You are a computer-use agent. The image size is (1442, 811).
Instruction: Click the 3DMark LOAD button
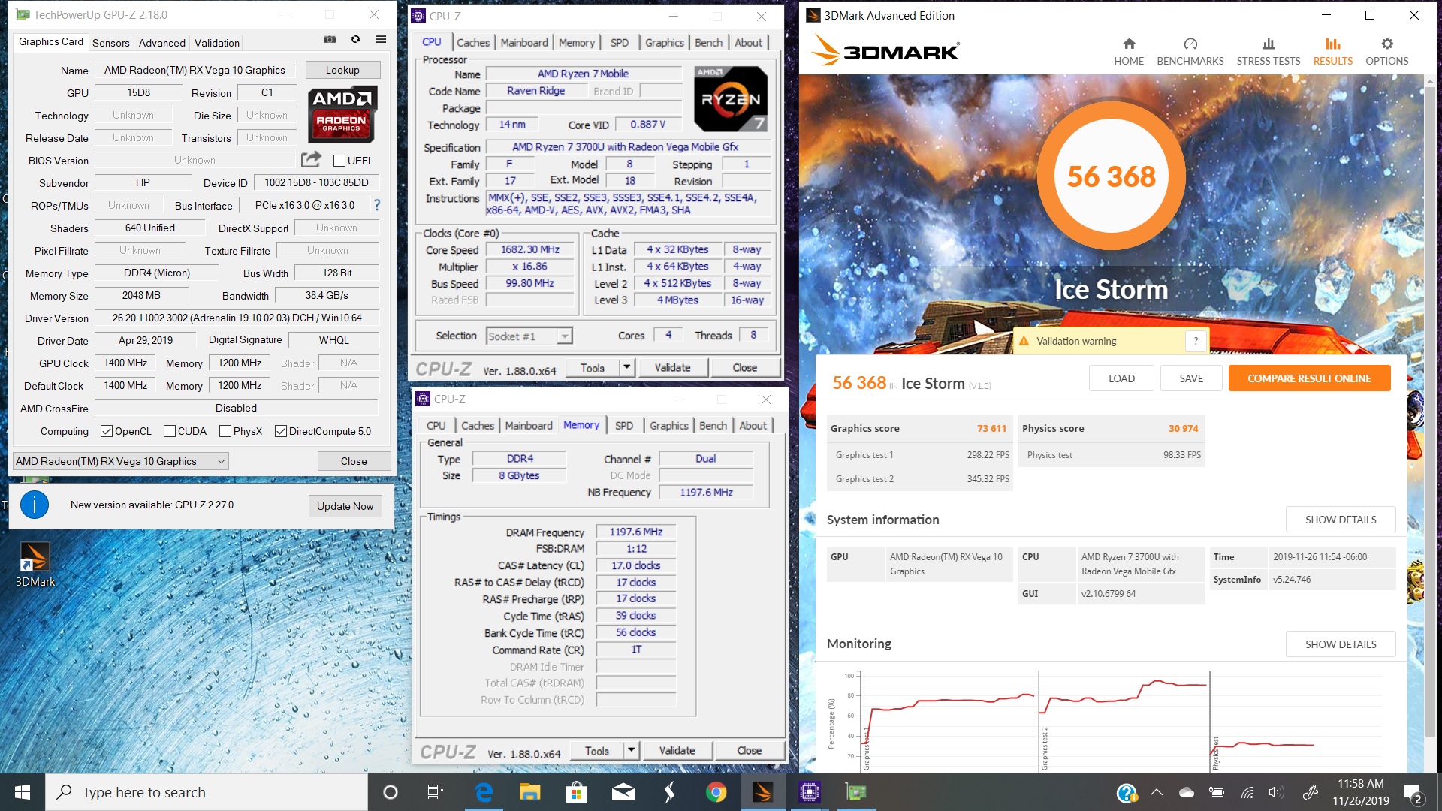(x=1121, y=378)
